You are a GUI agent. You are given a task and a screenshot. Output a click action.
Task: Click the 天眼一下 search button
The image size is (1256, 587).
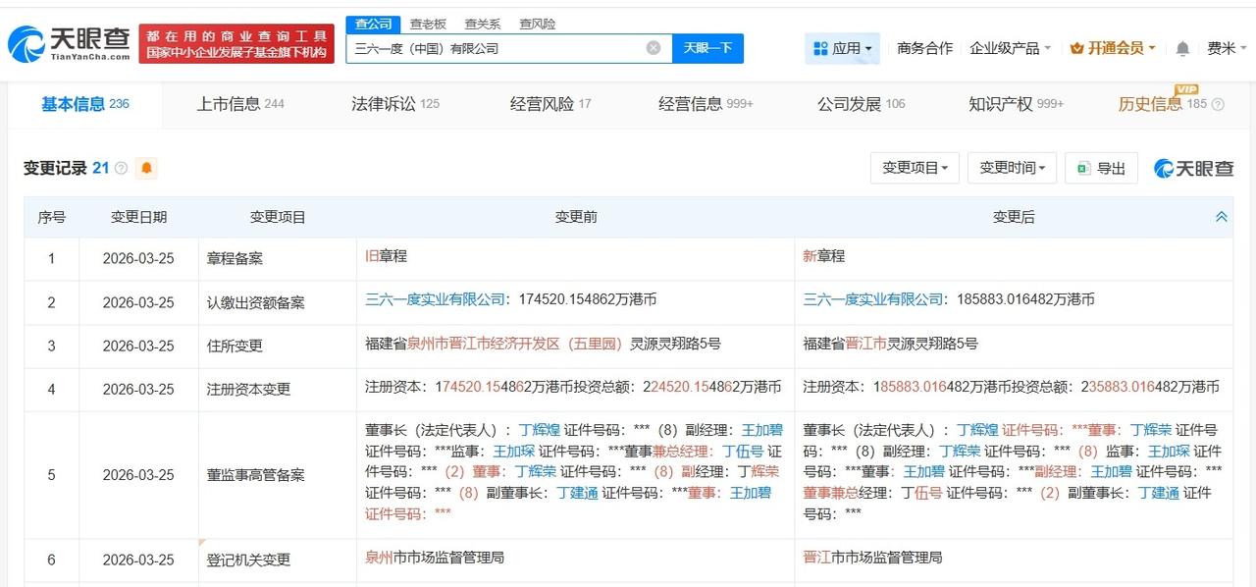point(708,47)
